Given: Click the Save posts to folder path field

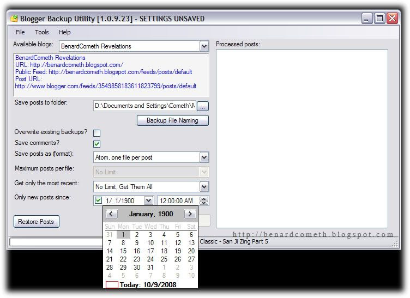Looking at the screenshot, I should coord(144,106).
